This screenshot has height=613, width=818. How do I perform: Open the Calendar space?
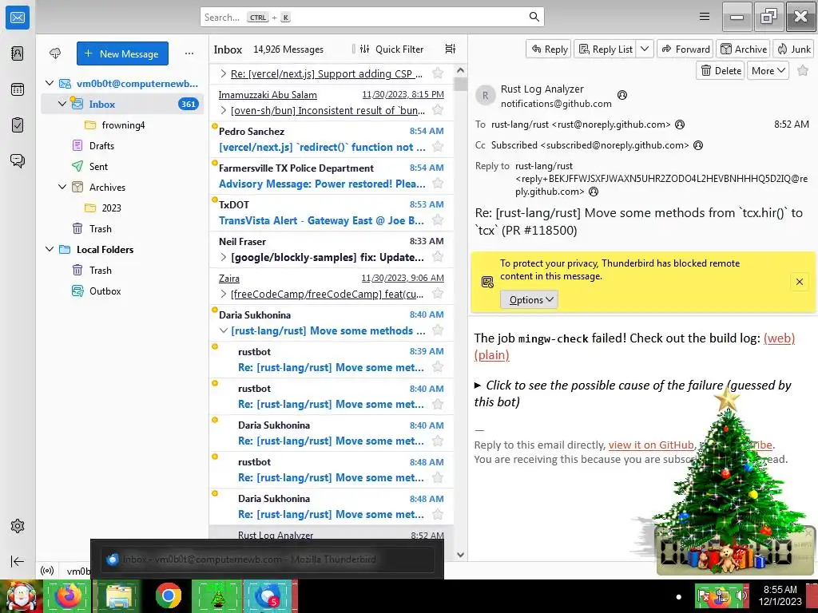point(18,89)
